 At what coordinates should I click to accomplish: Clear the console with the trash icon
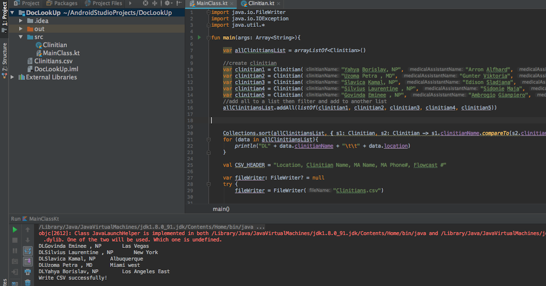click(27, 282)
